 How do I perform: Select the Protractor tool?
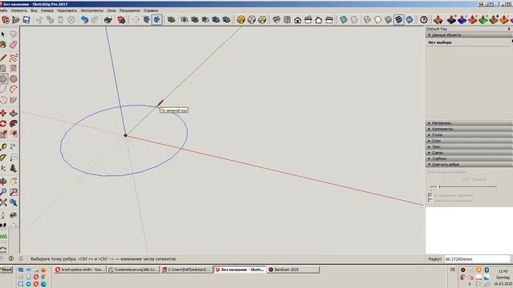[x=3, y=158]
